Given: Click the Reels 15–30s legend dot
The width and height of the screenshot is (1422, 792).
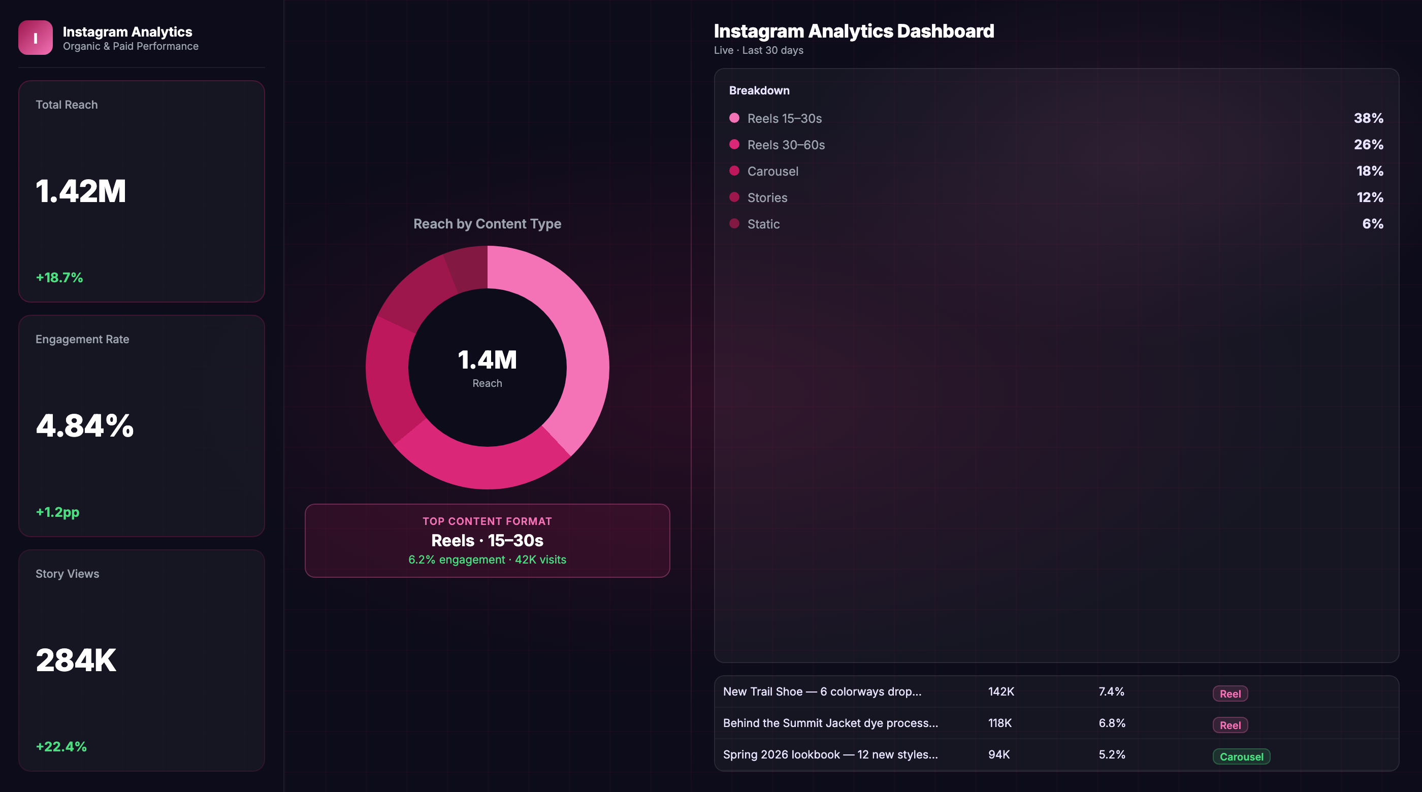Looking at the screenshot, I should point(734,118).
